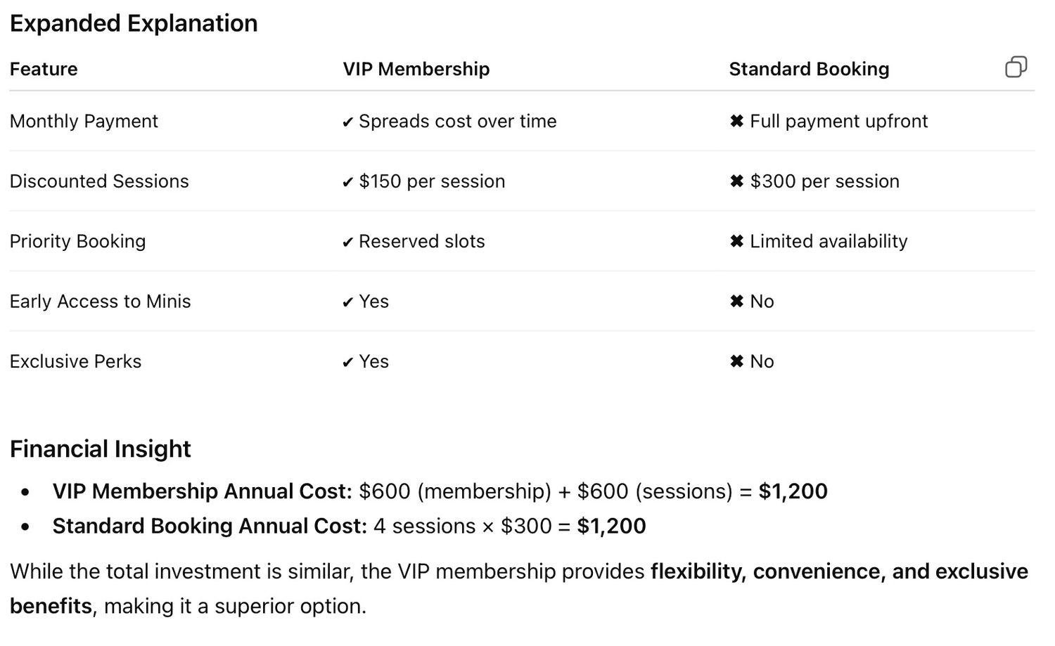Select the VIP Membership column header
This screenshot has height=646, width=1055.
[x=416, y=69]
